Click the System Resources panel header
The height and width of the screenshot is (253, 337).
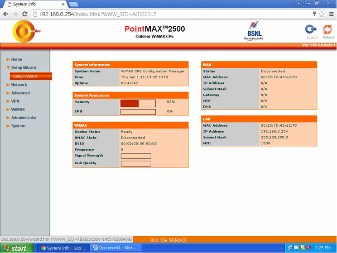pos(130,95)
